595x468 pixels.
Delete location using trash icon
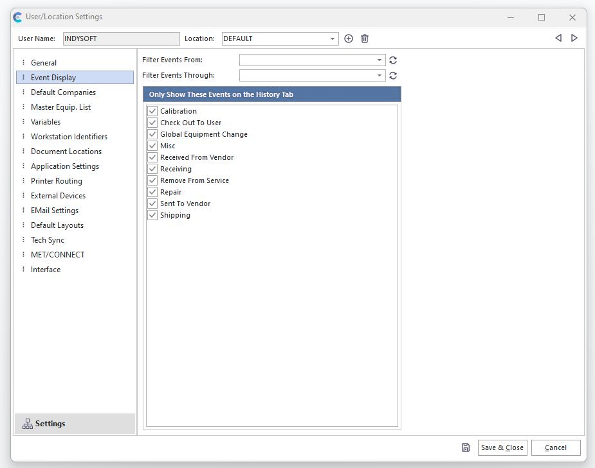[x=365, y=39]
